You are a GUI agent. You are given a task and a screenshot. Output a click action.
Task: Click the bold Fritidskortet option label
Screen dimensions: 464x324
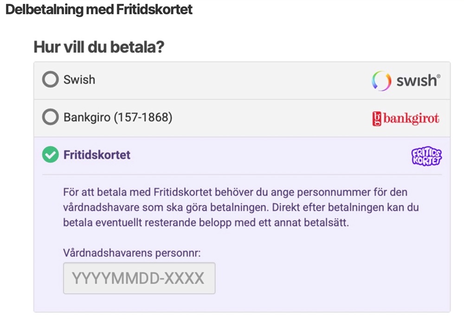point(97,155)
